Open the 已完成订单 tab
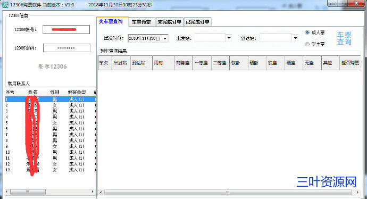Image resolution: width=367 pixels, height=199 pixels. (x=197, y=22)
